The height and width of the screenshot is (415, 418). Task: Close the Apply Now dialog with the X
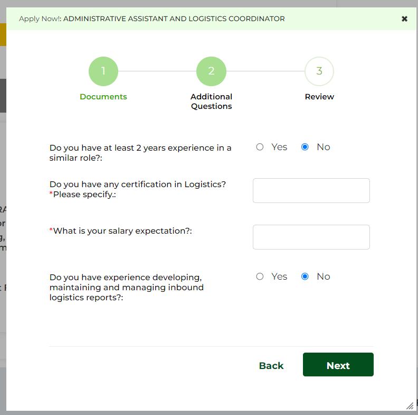coord(404,19)
